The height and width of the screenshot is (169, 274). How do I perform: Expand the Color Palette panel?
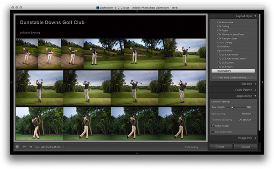(x=255, y=90)
